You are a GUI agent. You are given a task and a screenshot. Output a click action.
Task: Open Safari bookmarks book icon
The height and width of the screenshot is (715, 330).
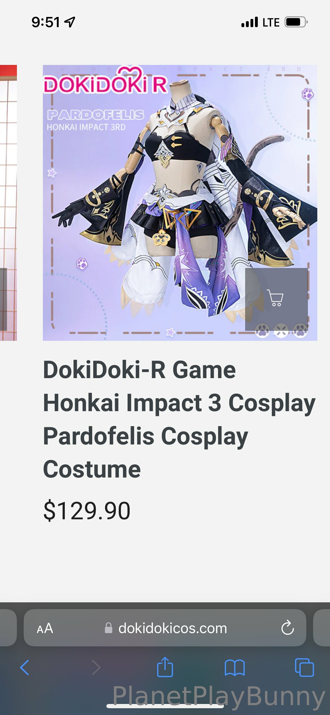(235, 668)
